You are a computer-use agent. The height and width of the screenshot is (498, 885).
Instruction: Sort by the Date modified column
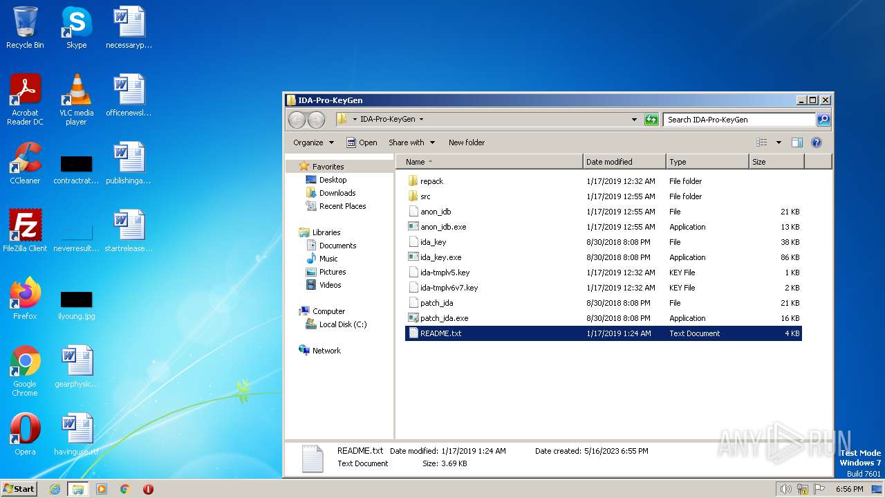624,162
